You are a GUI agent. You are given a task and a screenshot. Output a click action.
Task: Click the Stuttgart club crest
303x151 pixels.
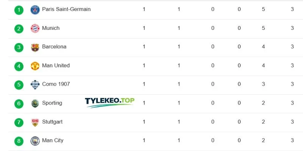35,122
